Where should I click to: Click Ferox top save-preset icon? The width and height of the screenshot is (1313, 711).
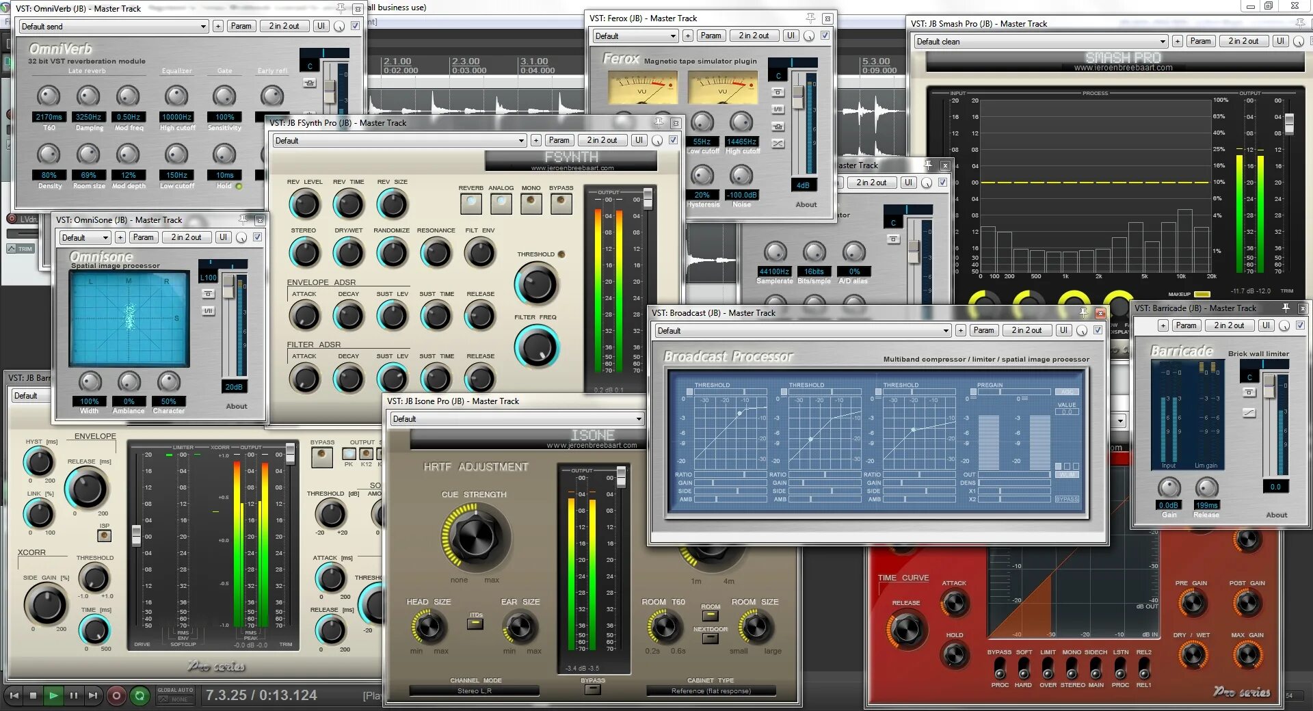[x=778, y=92]
